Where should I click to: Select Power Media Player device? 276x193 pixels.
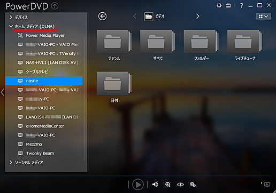click(x=45, y=35)
